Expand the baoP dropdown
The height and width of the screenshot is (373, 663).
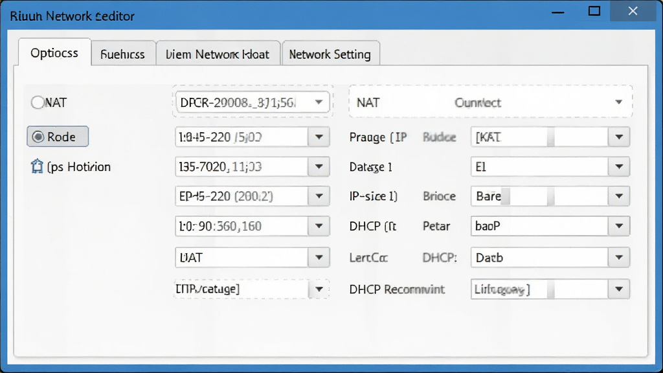pyautogui.click(x=550, y=226)
